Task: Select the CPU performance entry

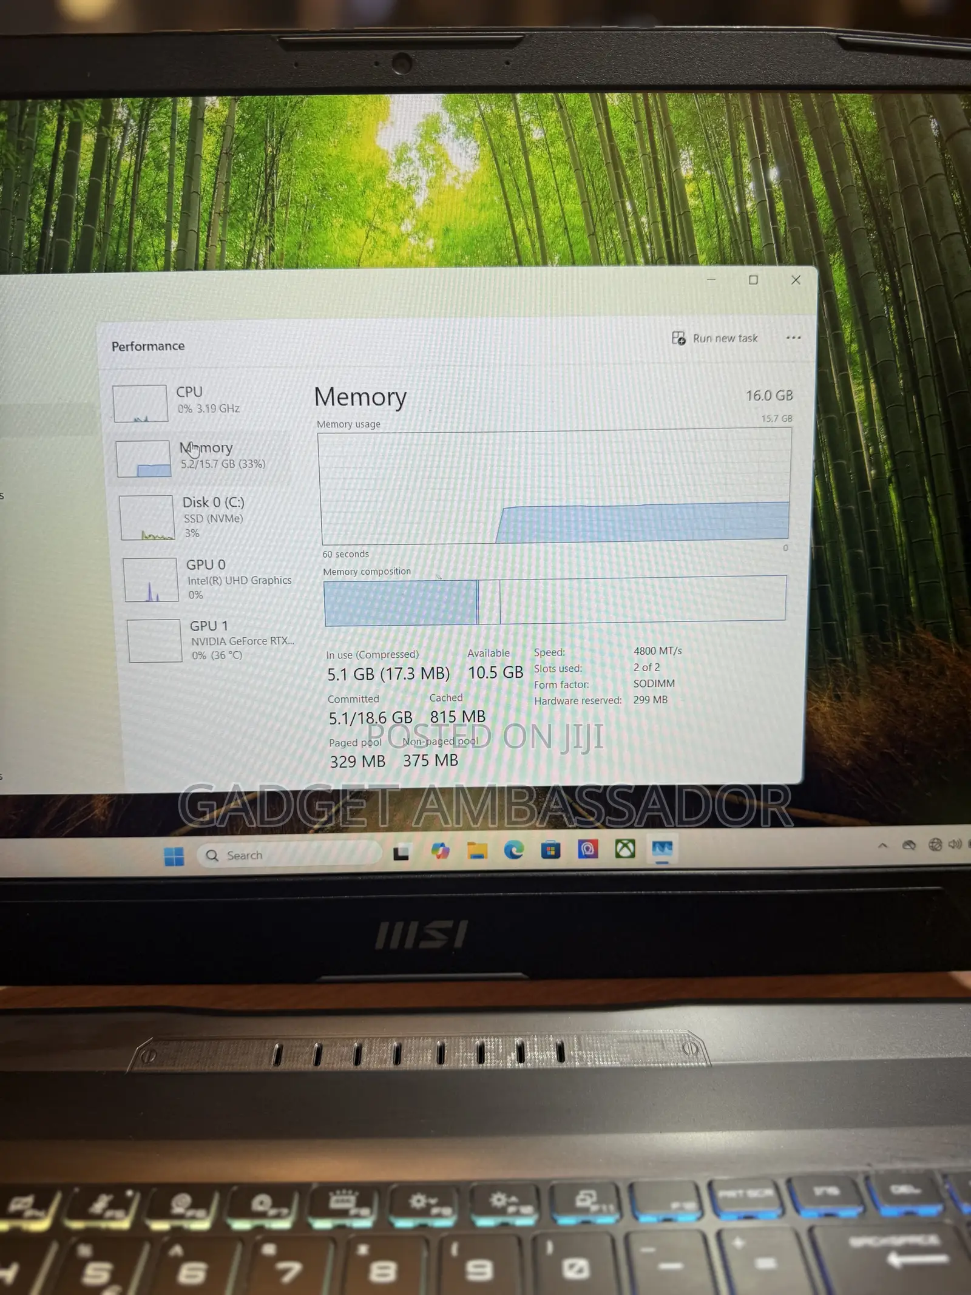Action: click(200, 402)
